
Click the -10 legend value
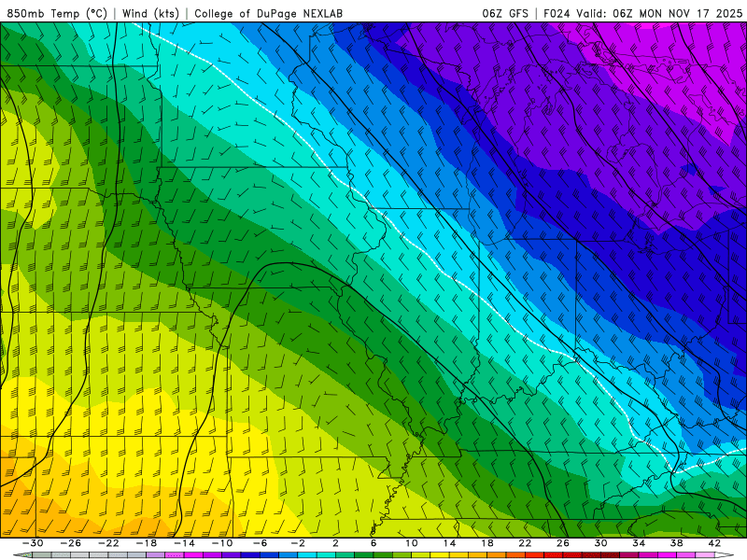coord(222,543)
